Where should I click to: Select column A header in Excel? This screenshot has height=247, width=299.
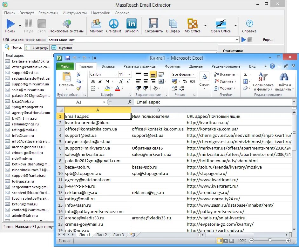[98, 110]
